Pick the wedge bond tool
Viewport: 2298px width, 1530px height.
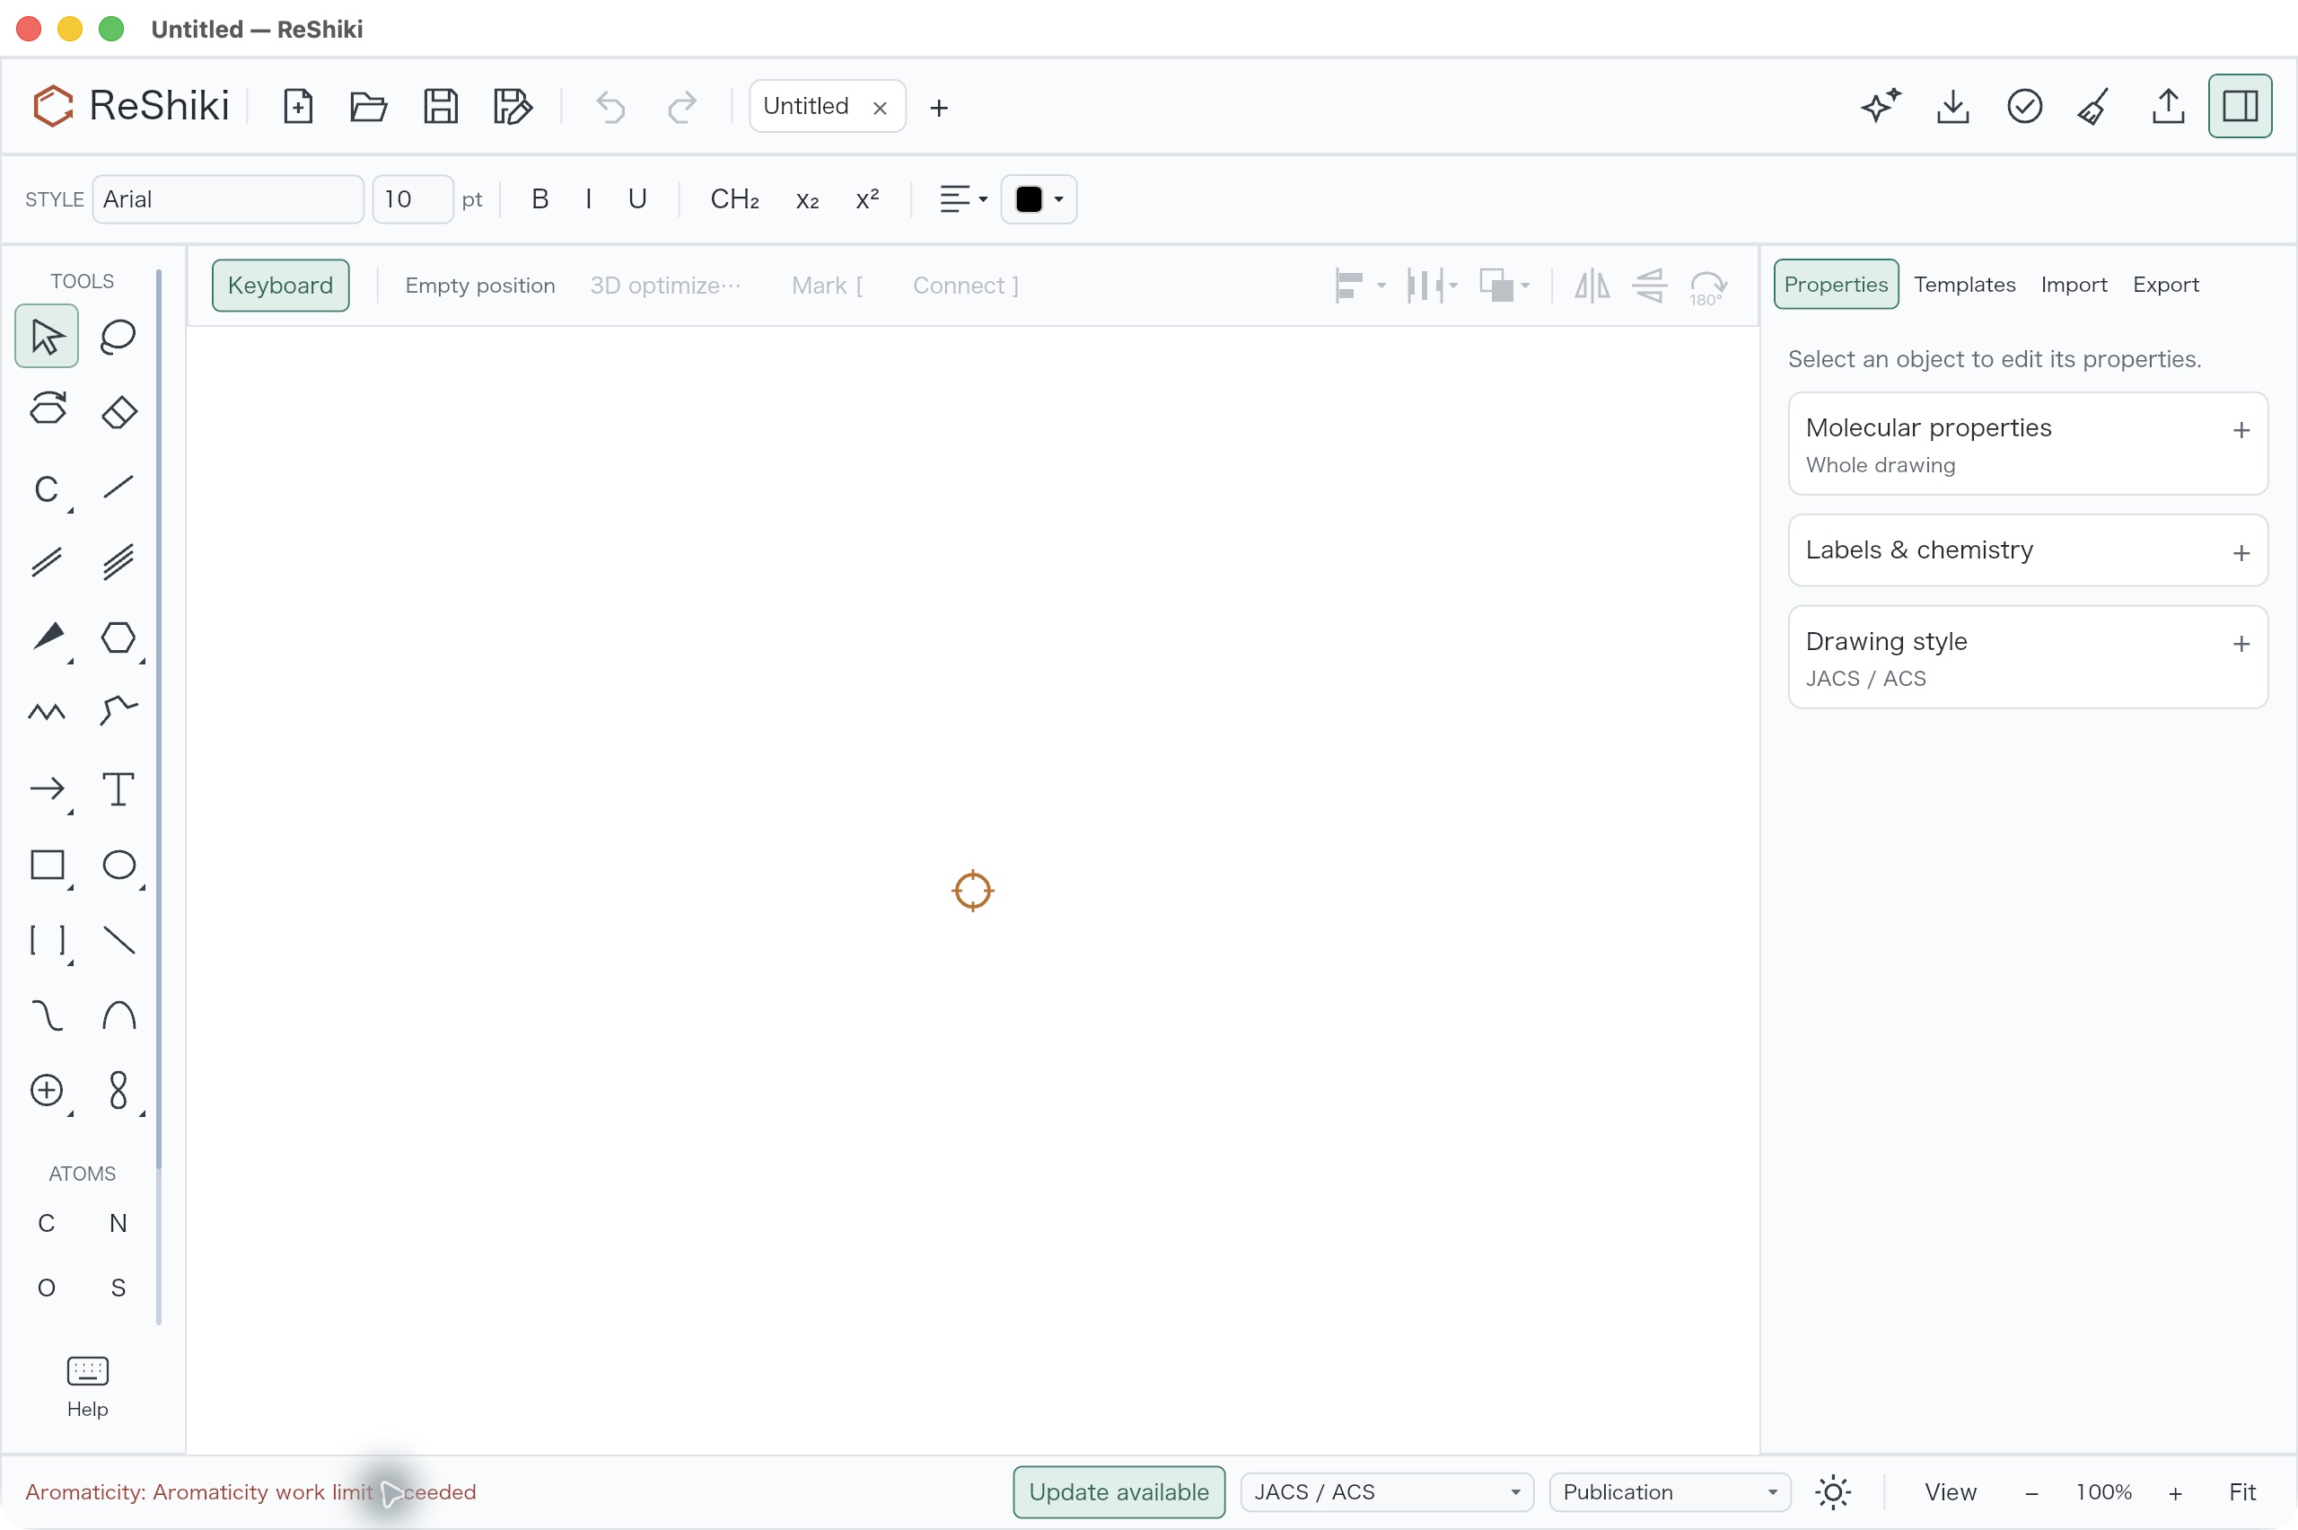tap(47, 637)
